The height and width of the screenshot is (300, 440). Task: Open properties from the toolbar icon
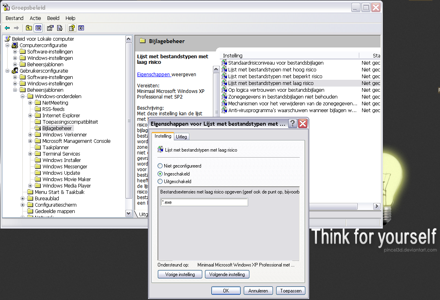pyautogui.click(x=50, y=28)
